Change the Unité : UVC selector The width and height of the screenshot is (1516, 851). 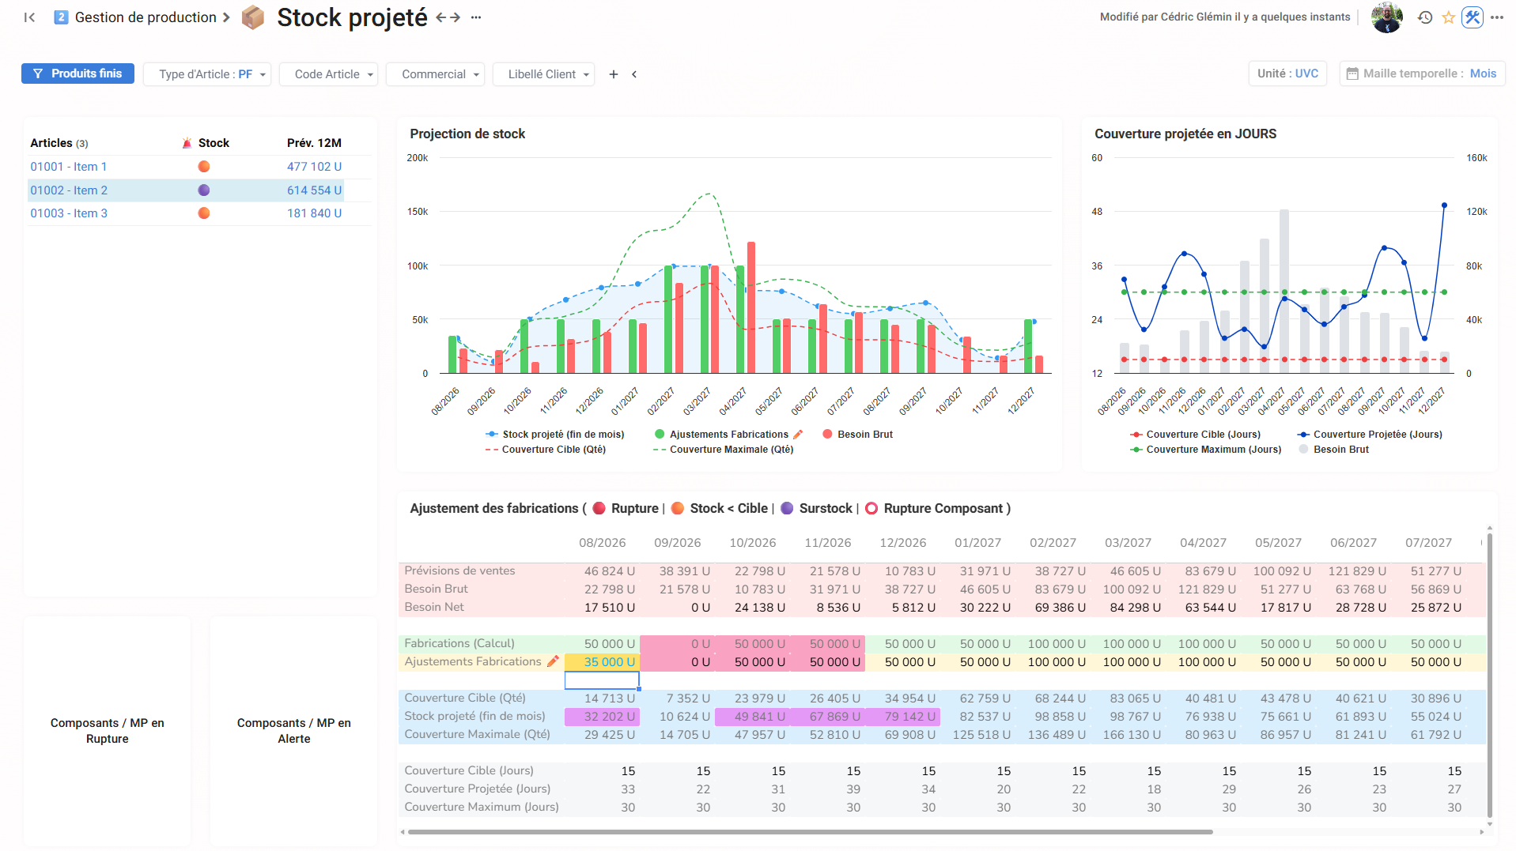point(1287,73)
